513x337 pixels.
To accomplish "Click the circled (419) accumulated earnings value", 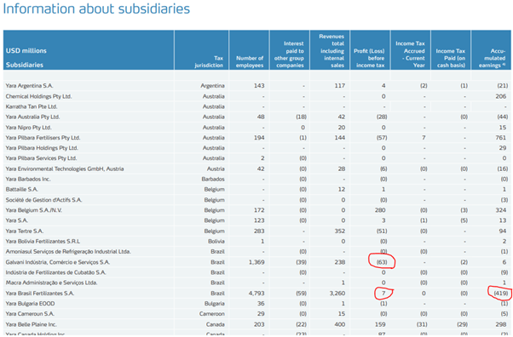I will 500,294.
